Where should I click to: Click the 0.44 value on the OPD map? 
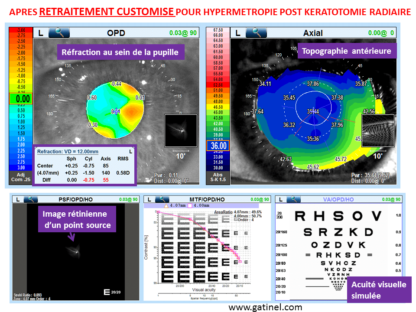pyautogui.click(x=117, y=84)
